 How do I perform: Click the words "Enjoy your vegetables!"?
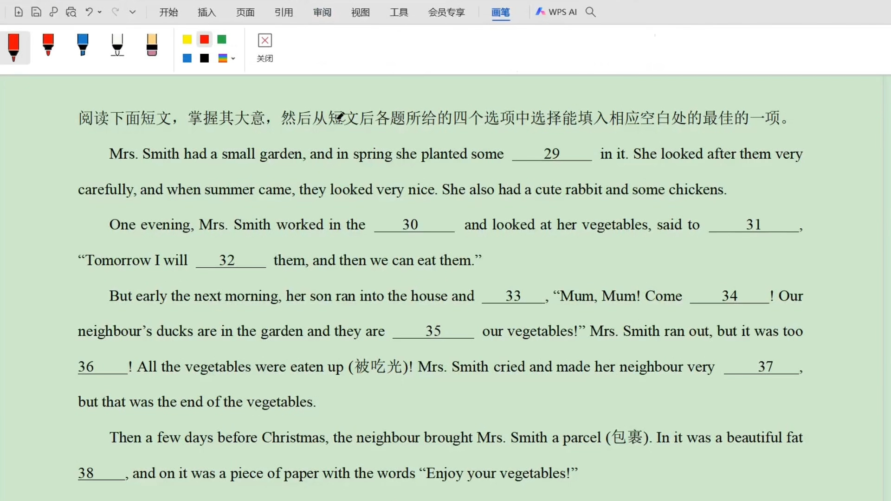click(x=498, y=473)
